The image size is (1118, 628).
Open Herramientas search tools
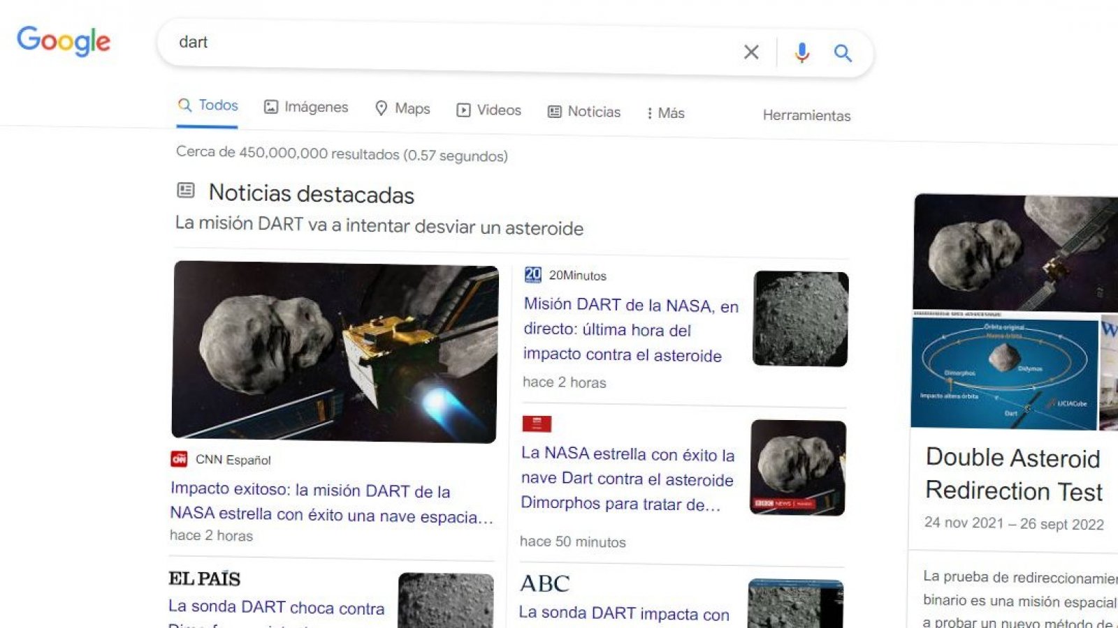[806, 115]
